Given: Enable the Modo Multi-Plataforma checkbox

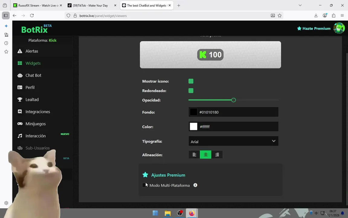Looking at the screenshot, I should [x=144, y=185].
